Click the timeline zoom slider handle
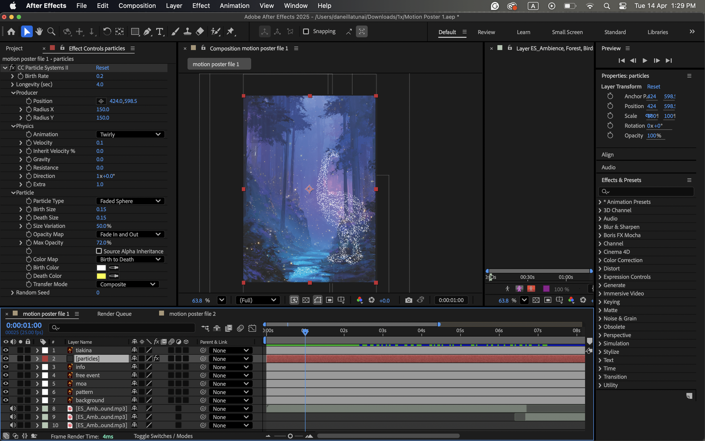This screenshot has width=705, height=441. click(290, 436)
